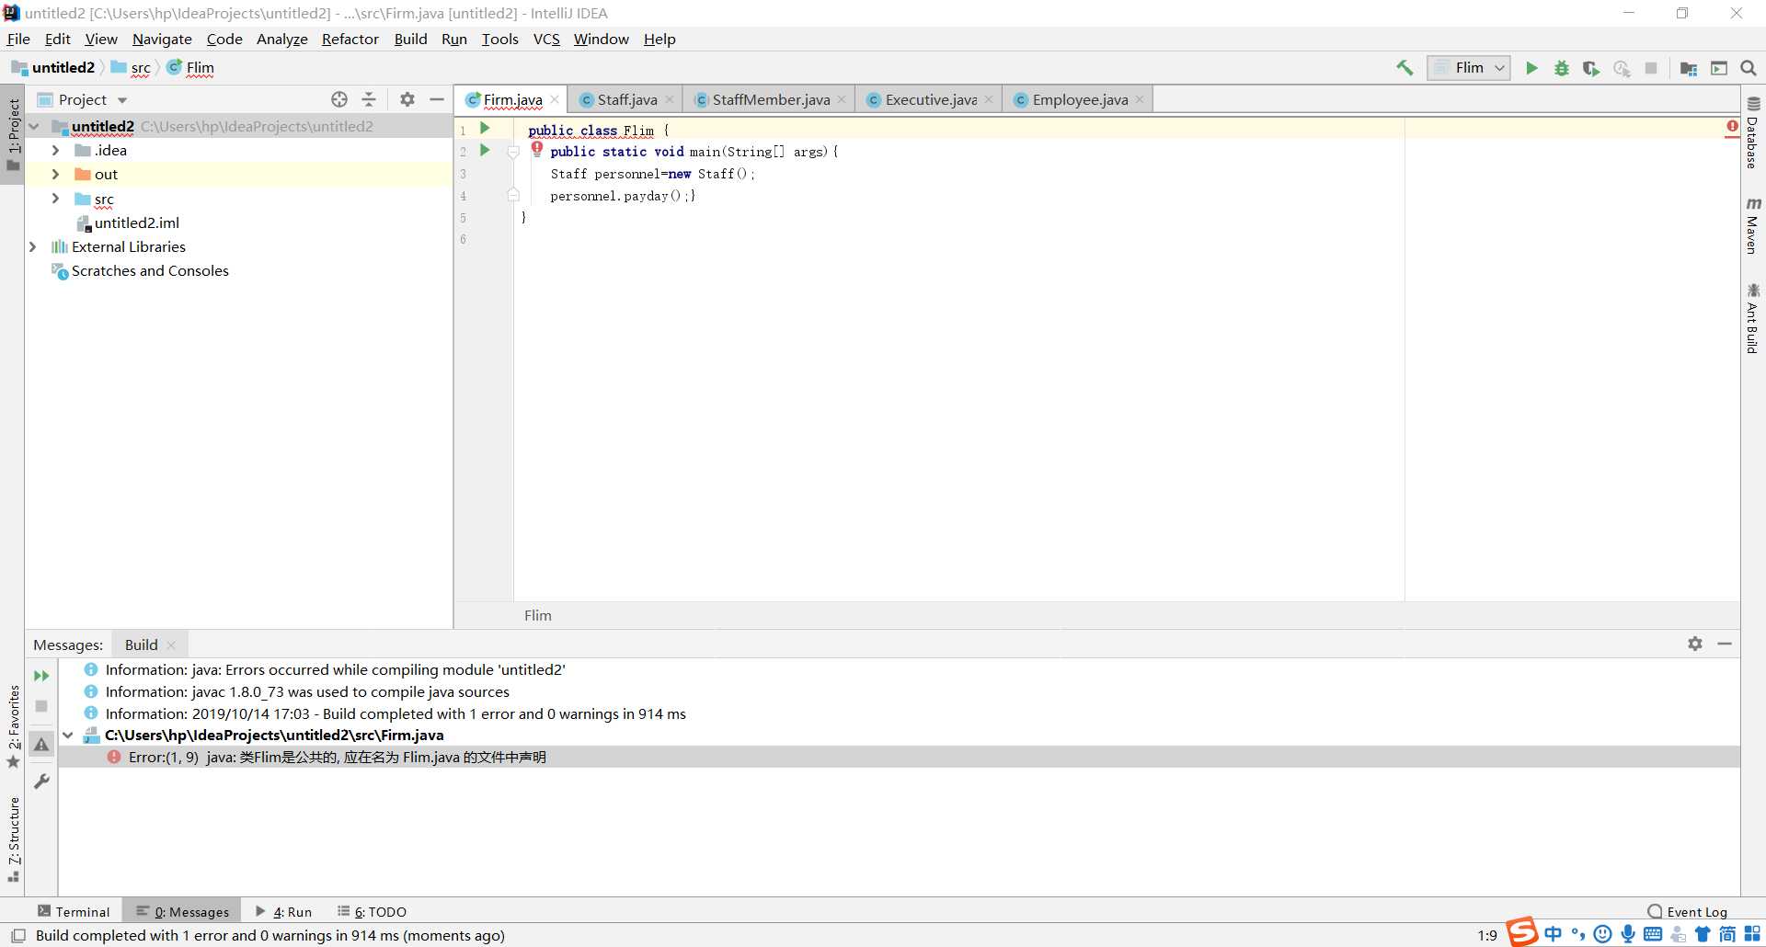Click the red error indicator atop editor

pos(1732,127)
